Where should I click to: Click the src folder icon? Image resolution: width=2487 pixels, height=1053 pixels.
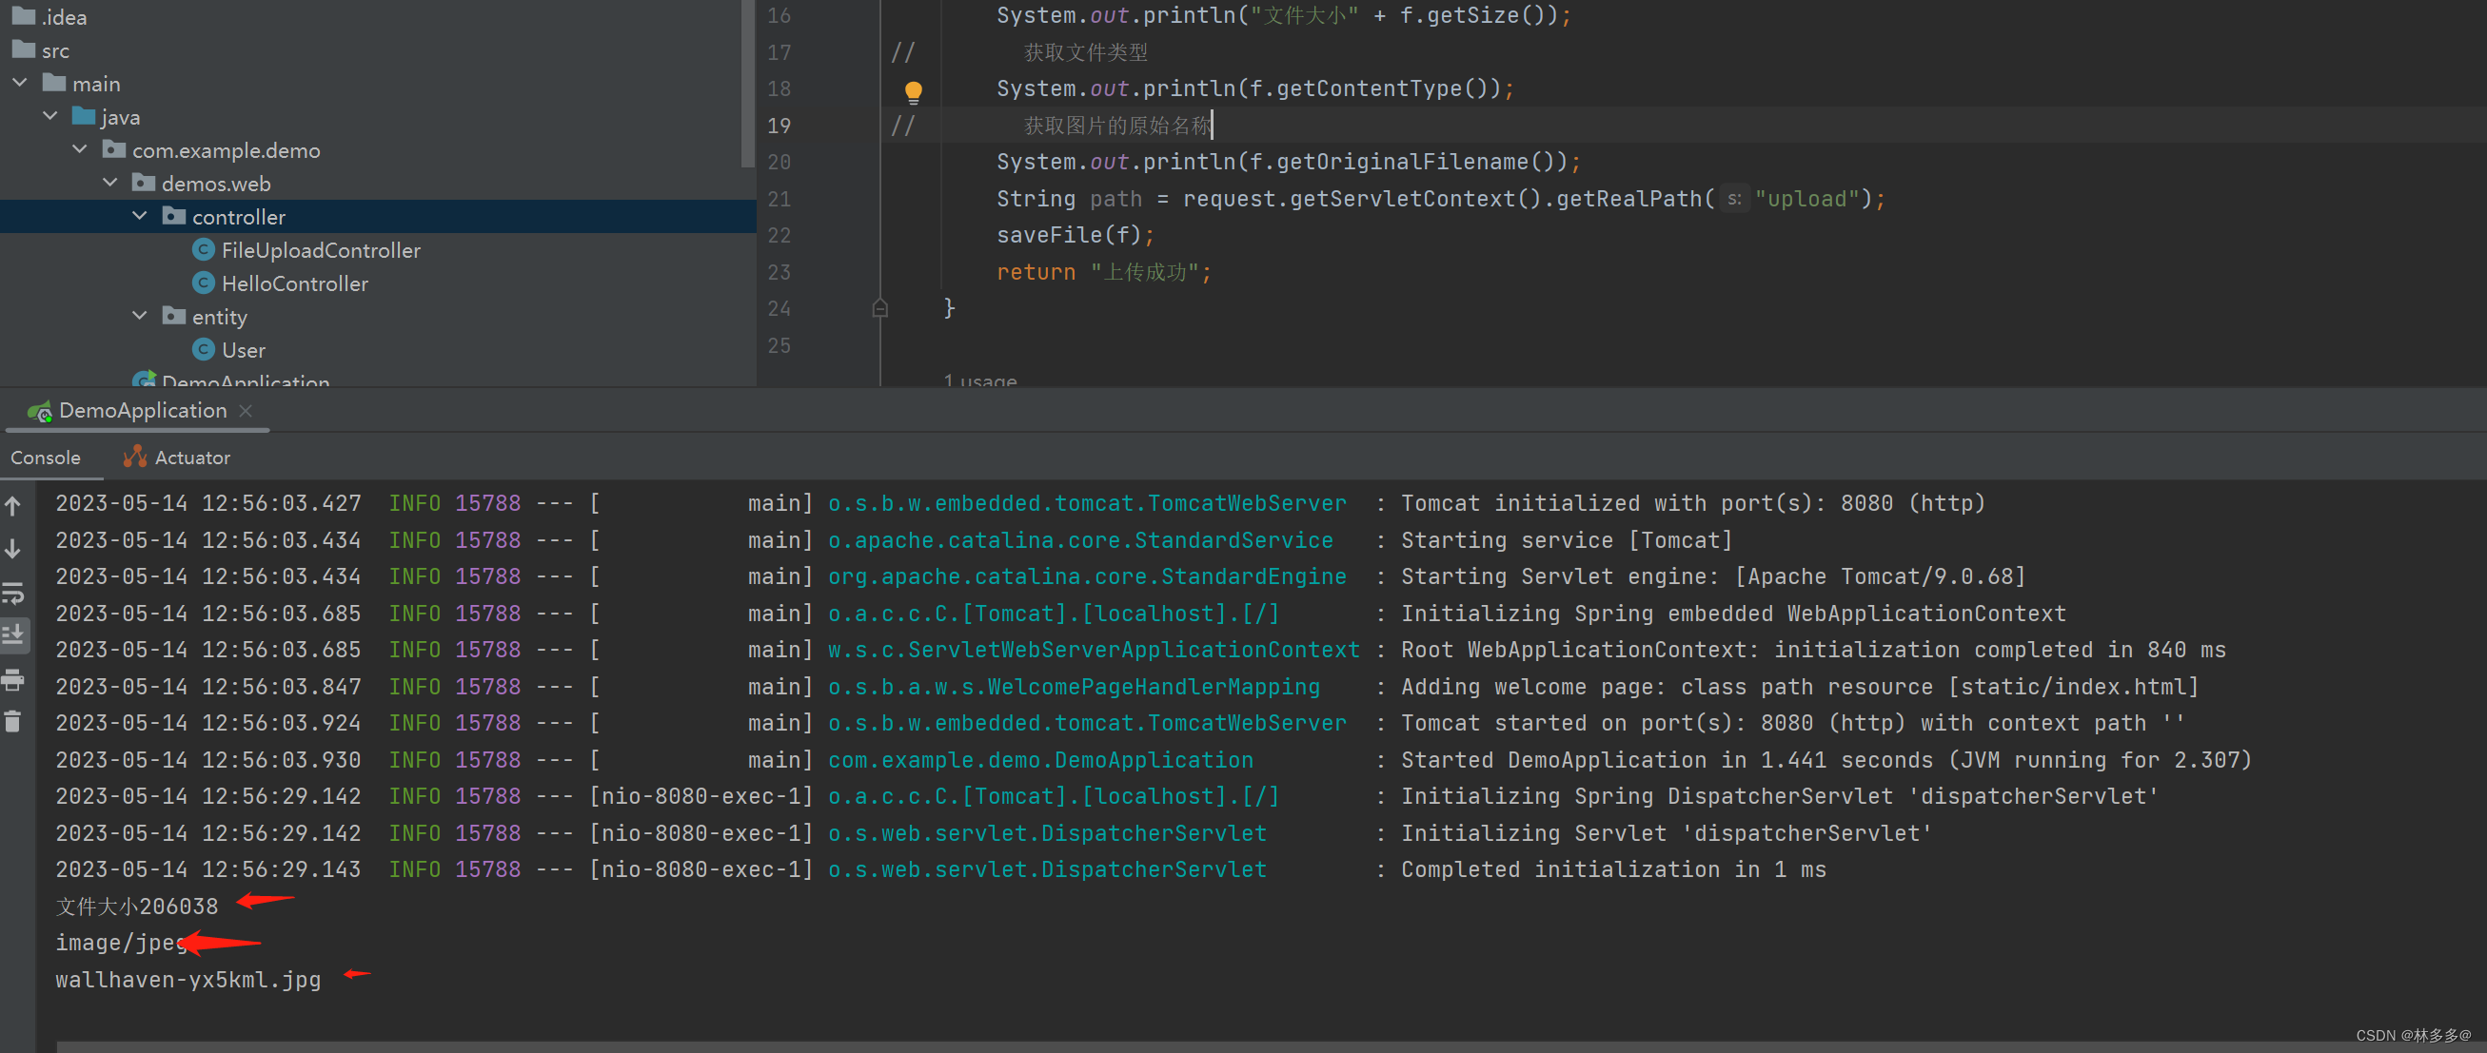(x=23, y=49)
